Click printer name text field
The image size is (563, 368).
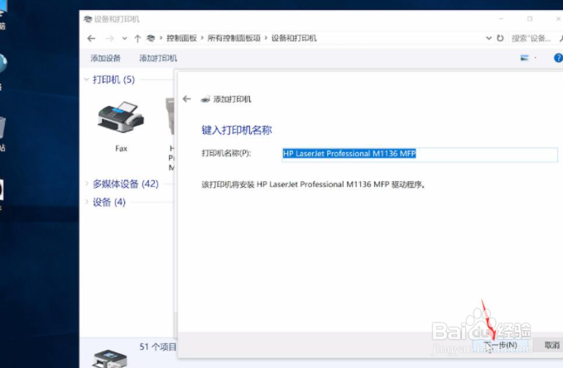[420, 155]
